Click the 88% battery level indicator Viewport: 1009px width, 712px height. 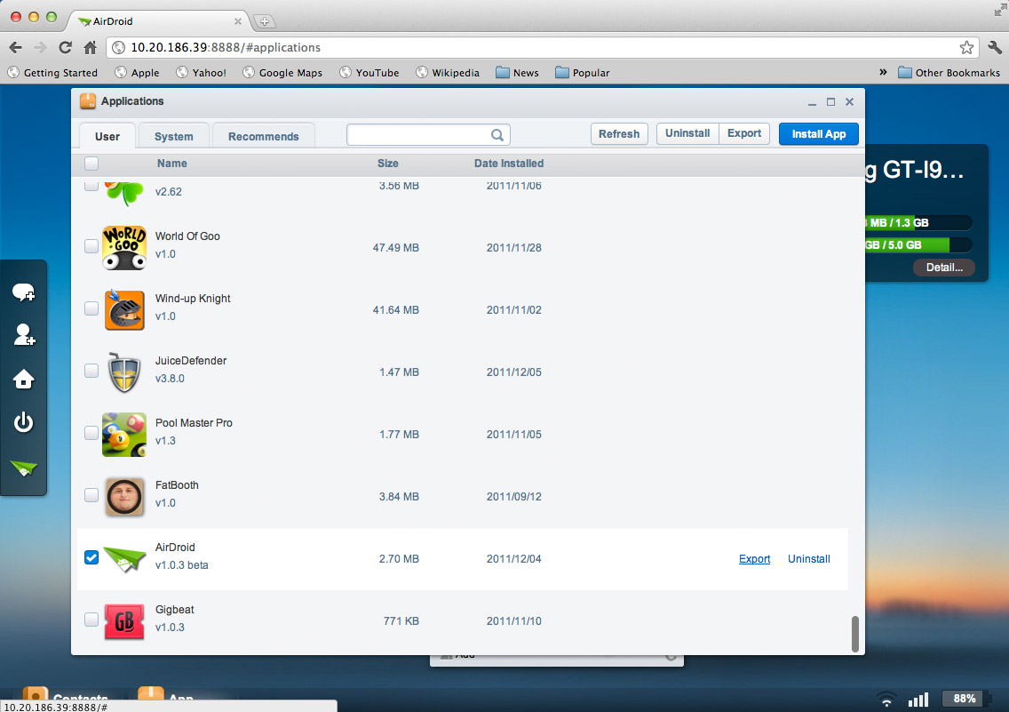click(x=965, y=700)
